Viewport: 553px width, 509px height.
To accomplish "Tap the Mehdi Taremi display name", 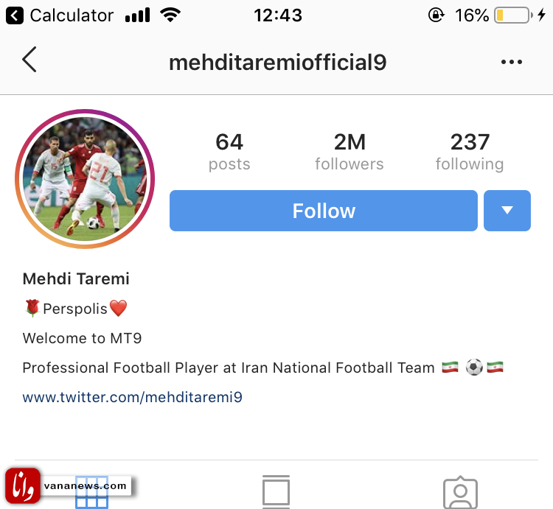I will 76,278.
